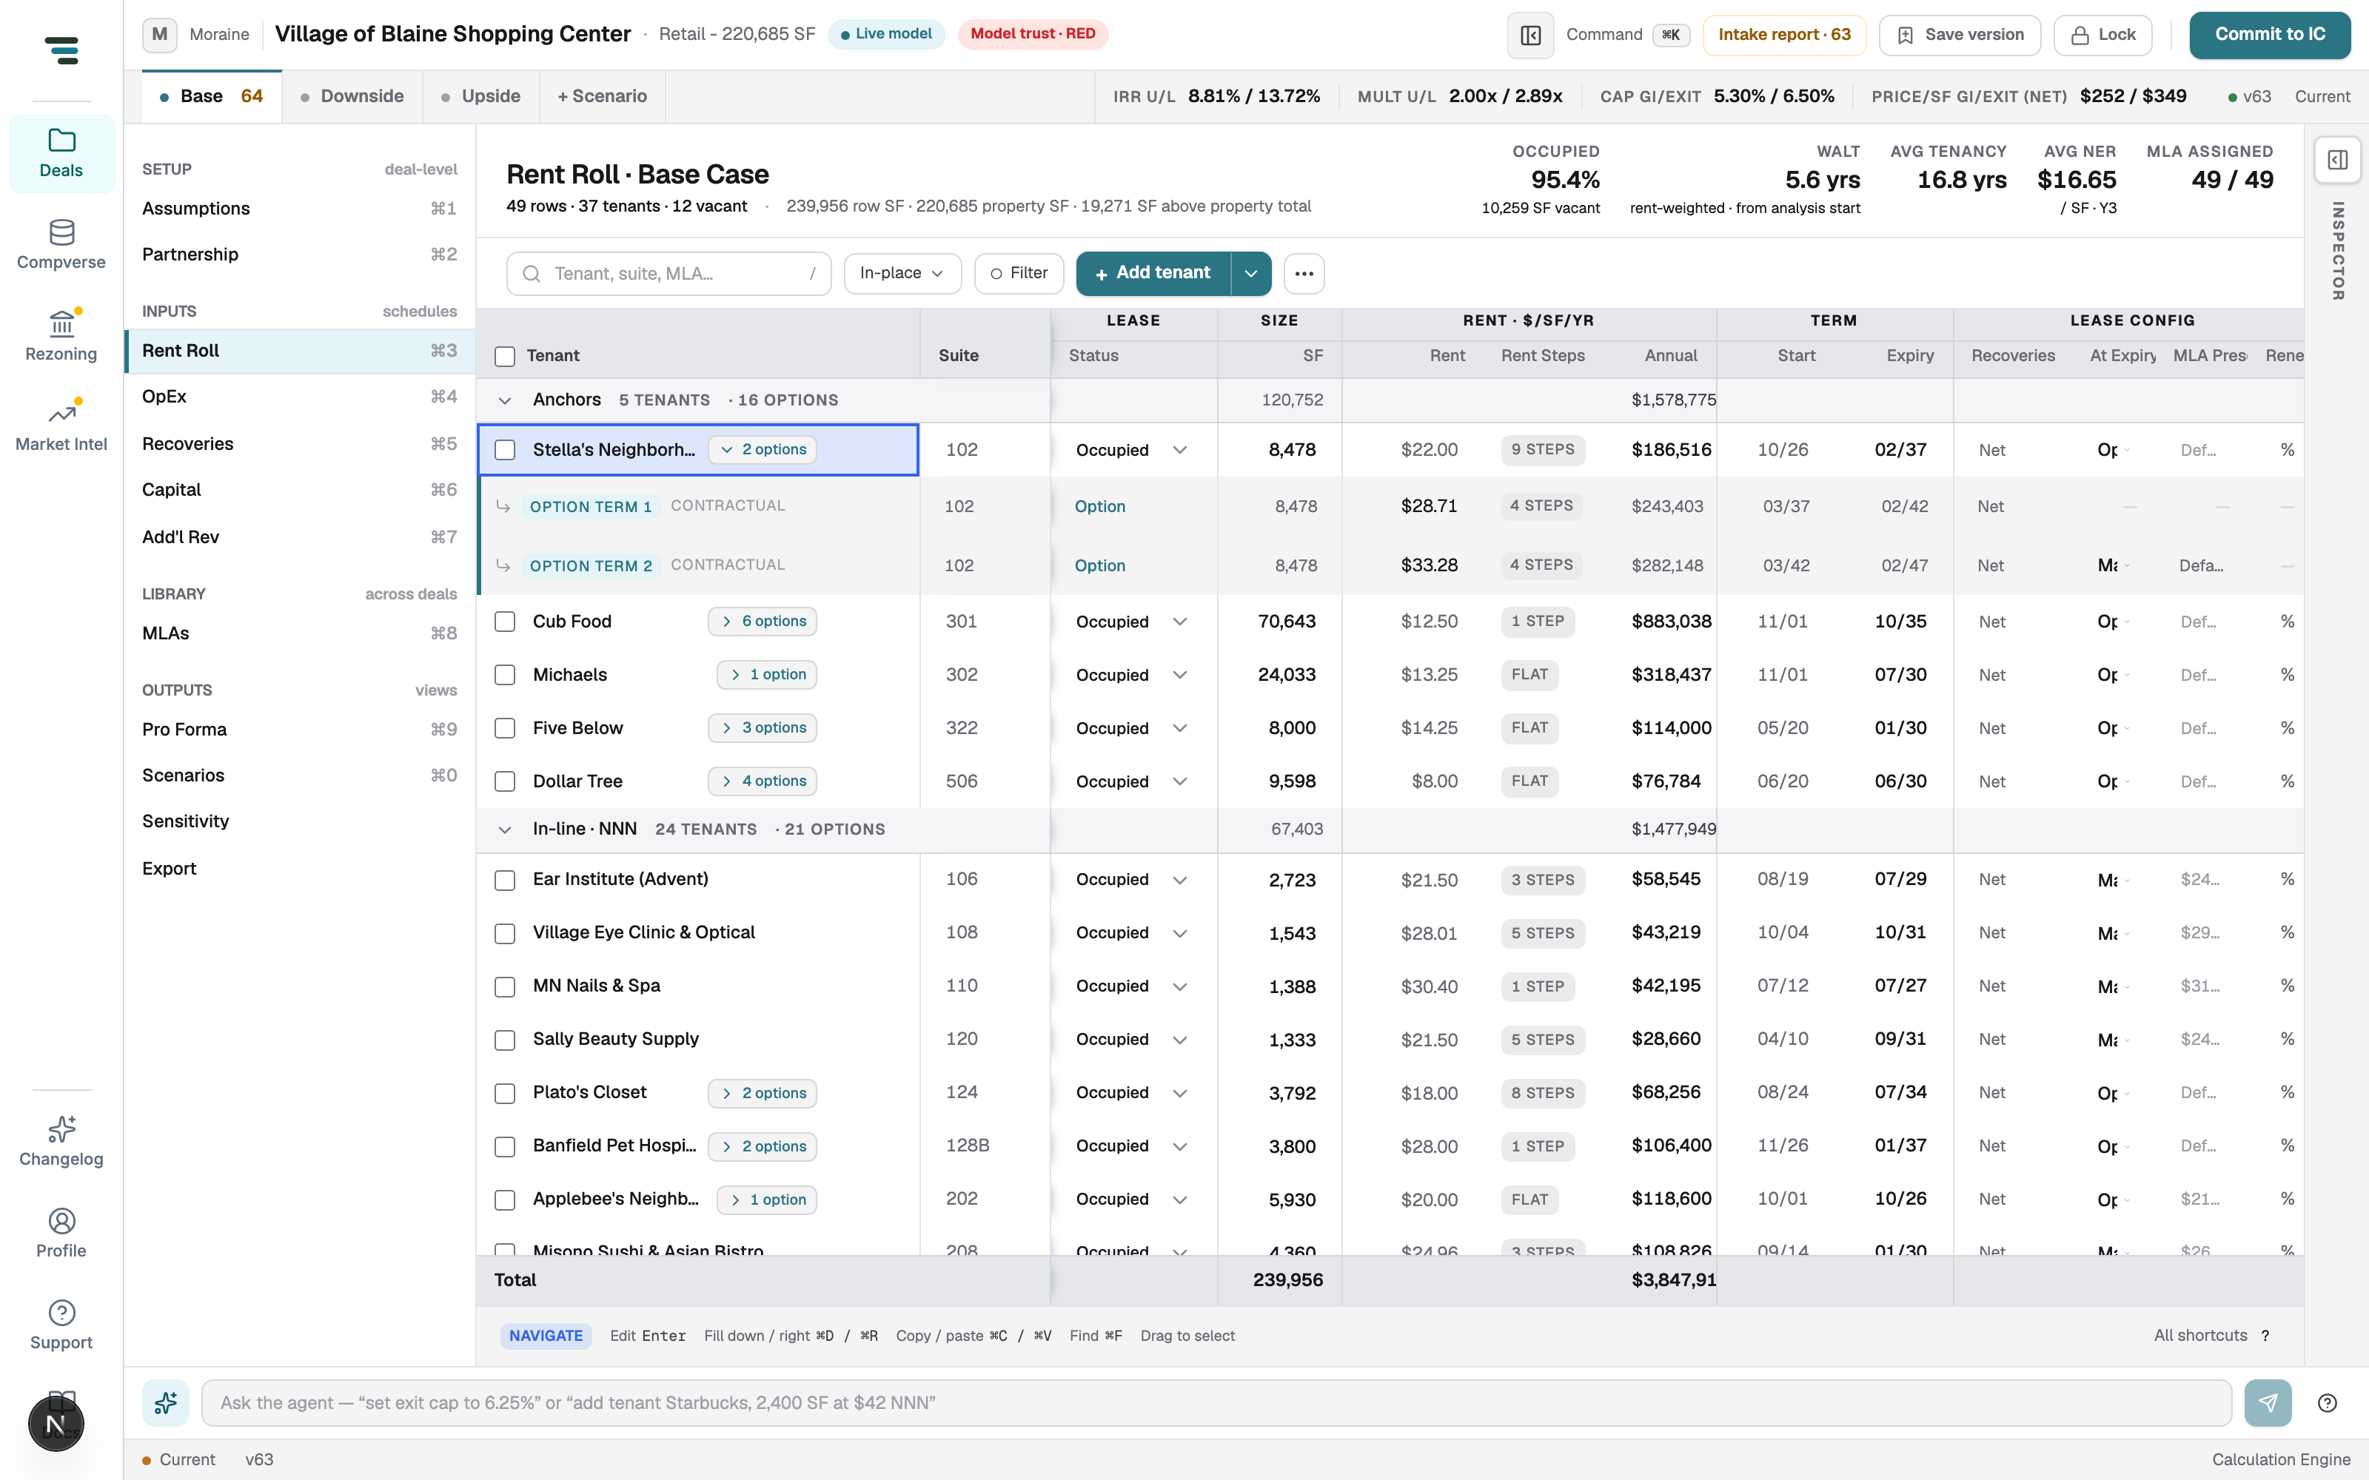Open Intake report 63
Viewport: 2369px width, 1480px height.
pos(1783,36)
